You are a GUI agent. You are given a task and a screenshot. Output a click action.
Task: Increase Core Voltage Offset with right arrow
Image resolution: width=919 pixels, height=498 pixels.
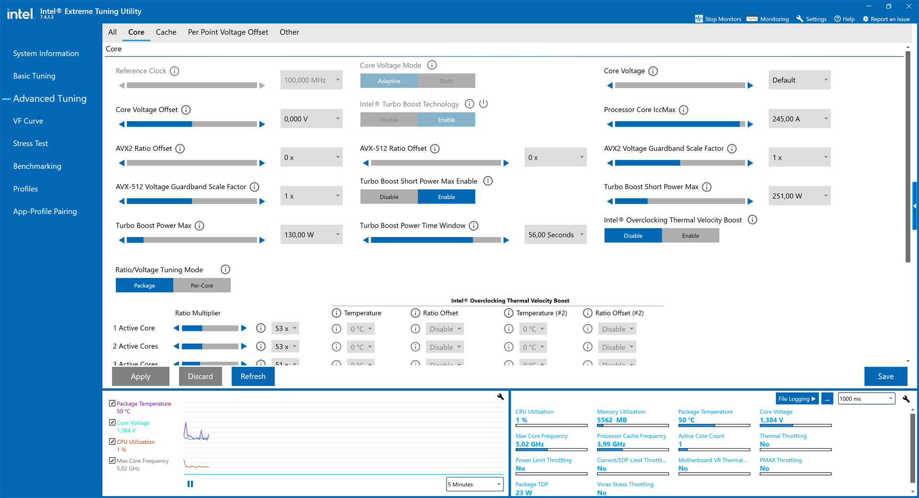click(x=262, y=124)
